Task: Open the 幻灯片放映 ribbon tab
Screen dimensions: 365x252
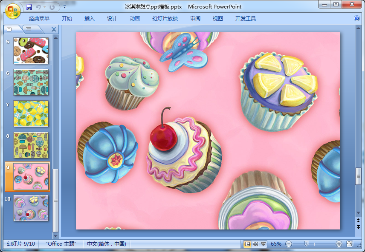Action: coord(165,19)
